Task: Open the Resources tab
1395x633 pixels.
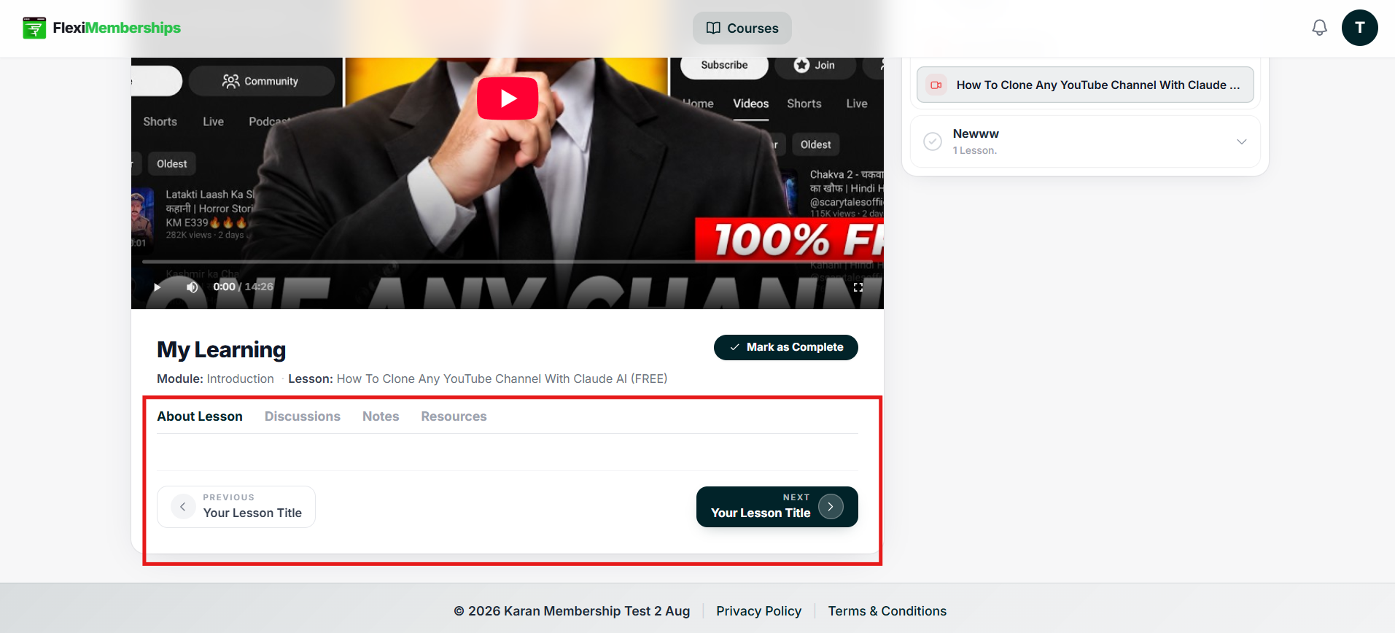Action: tap(454, 416)
